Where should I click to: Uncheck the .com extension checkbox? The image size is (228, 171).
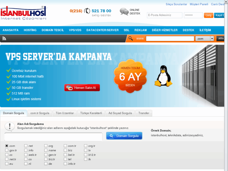pos(7,146)
